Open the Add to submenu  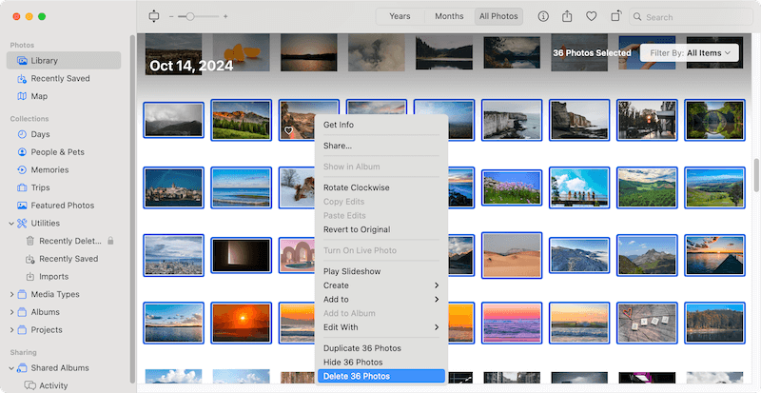(381, 299)
